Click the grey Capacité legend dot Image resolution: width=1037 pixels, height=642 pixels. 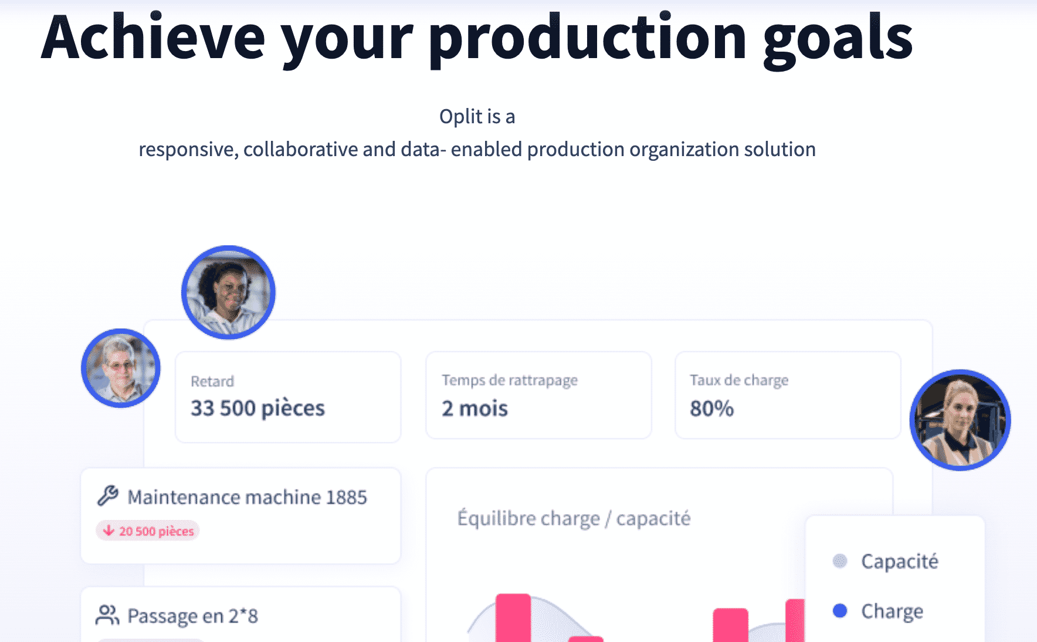pyautogui.click(x=840, y=561)
